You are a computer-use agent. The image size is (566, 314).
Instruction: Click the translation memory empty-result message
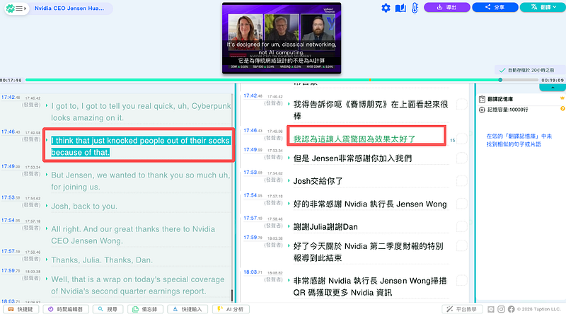[519, 140]
